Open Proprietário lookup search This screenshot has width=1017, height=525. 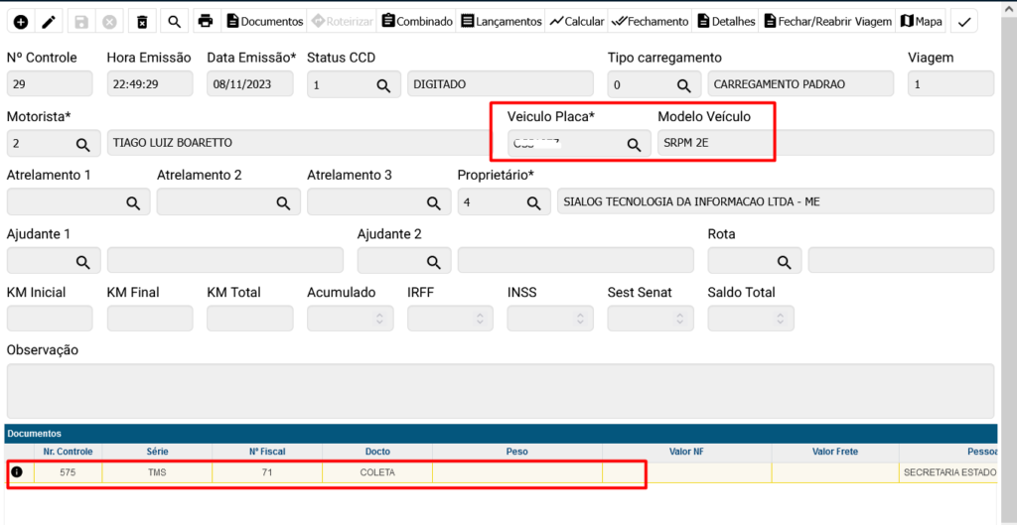tap(533, 203)
